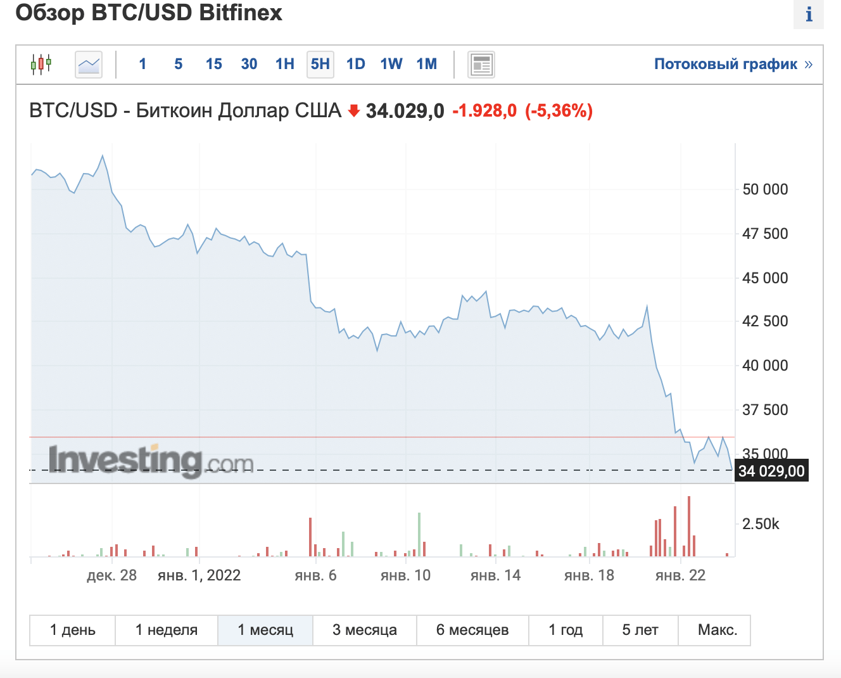841x678 pixels.
Task: Set chart interval to 30 minutes
Action: click(x=250, y=64)
